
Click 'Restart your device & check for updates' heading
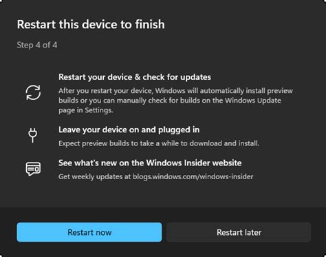tap(135, 77)
